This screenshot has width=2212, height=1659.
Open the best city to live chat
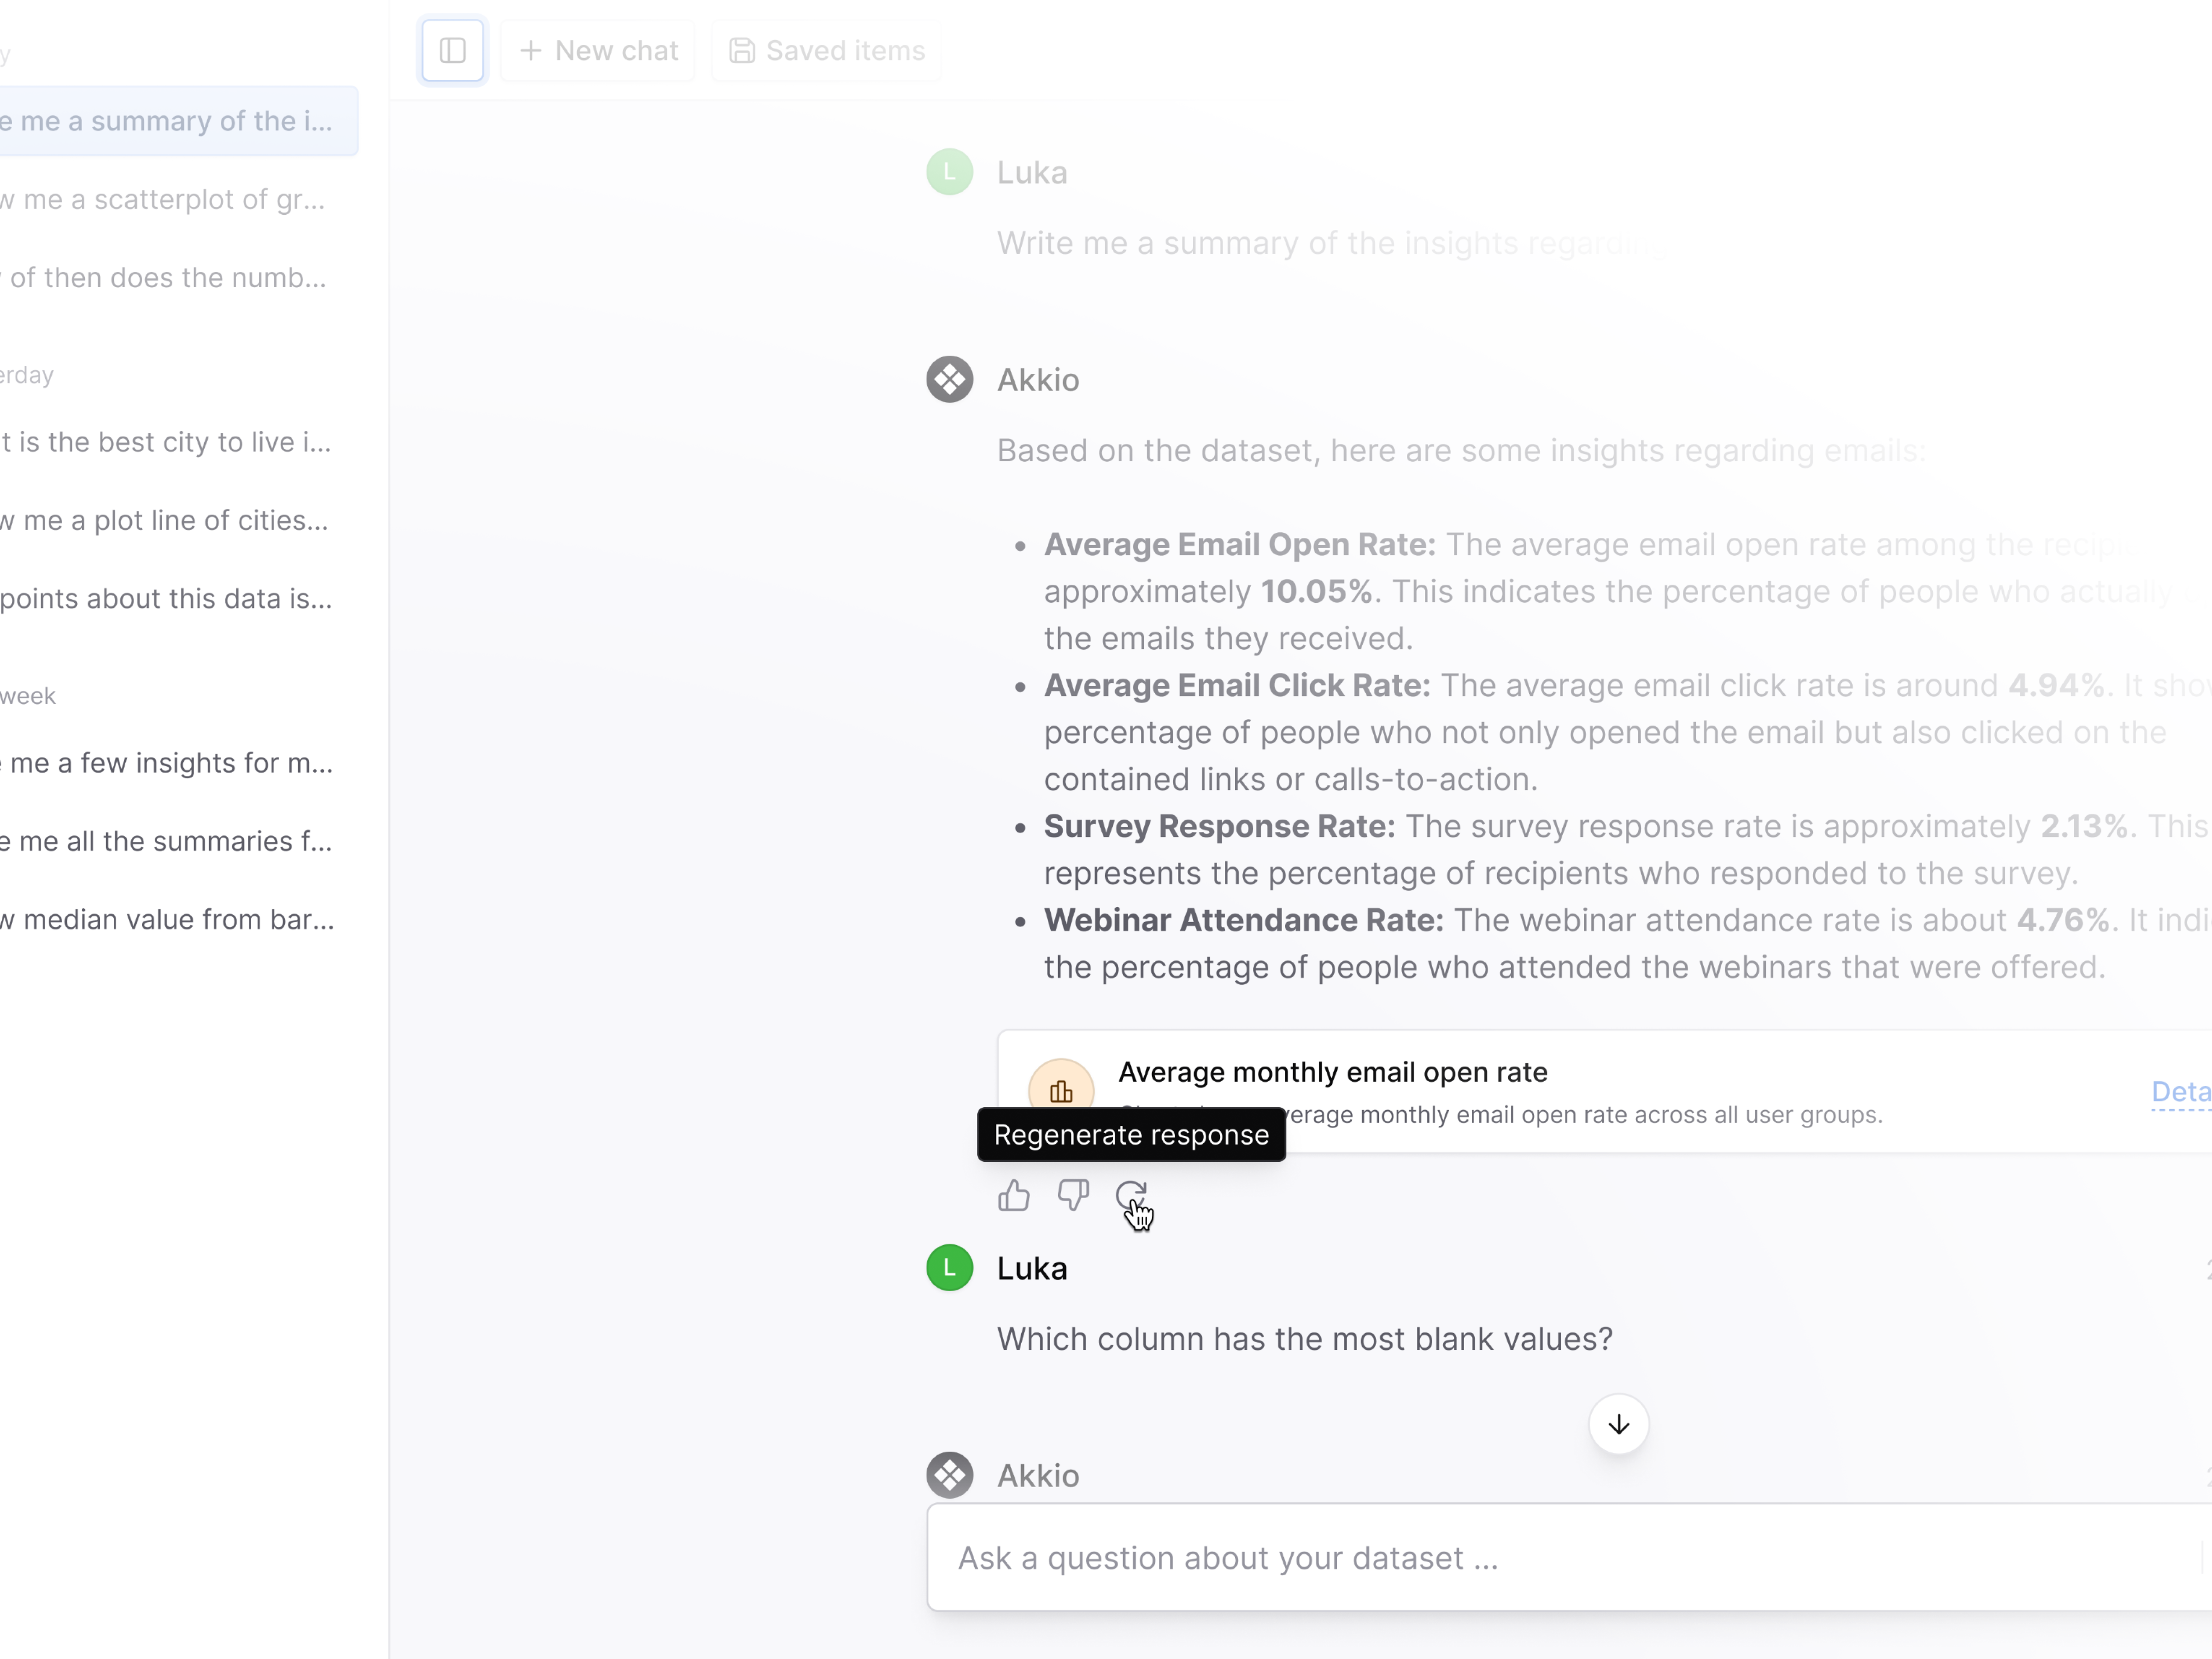pos(165,442)
